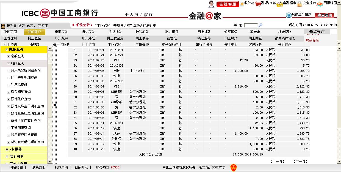Open the 网上基金 menu
Viewport: 341px width, 172px height.
[x=34, y=38]
